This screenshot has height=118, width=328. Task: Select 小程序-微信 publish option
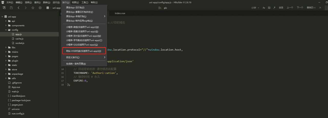pos(84,27)
